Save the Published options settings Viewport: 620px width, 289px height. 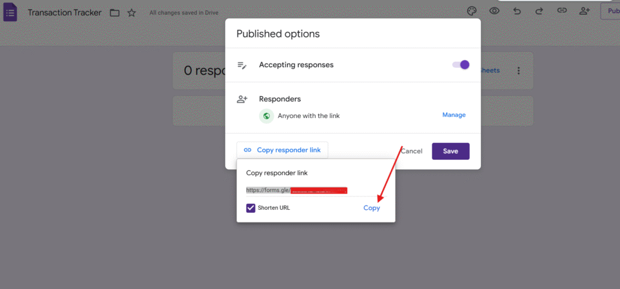[x=450, y=151]
